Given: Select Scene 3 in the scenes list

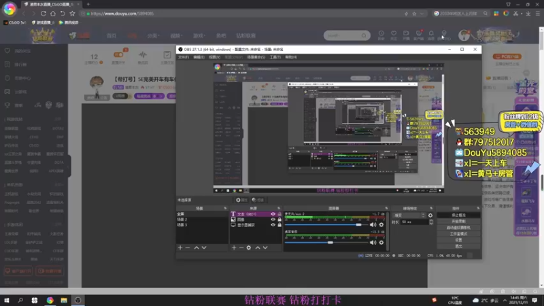Looking at the screenshot, I should 202,225.
